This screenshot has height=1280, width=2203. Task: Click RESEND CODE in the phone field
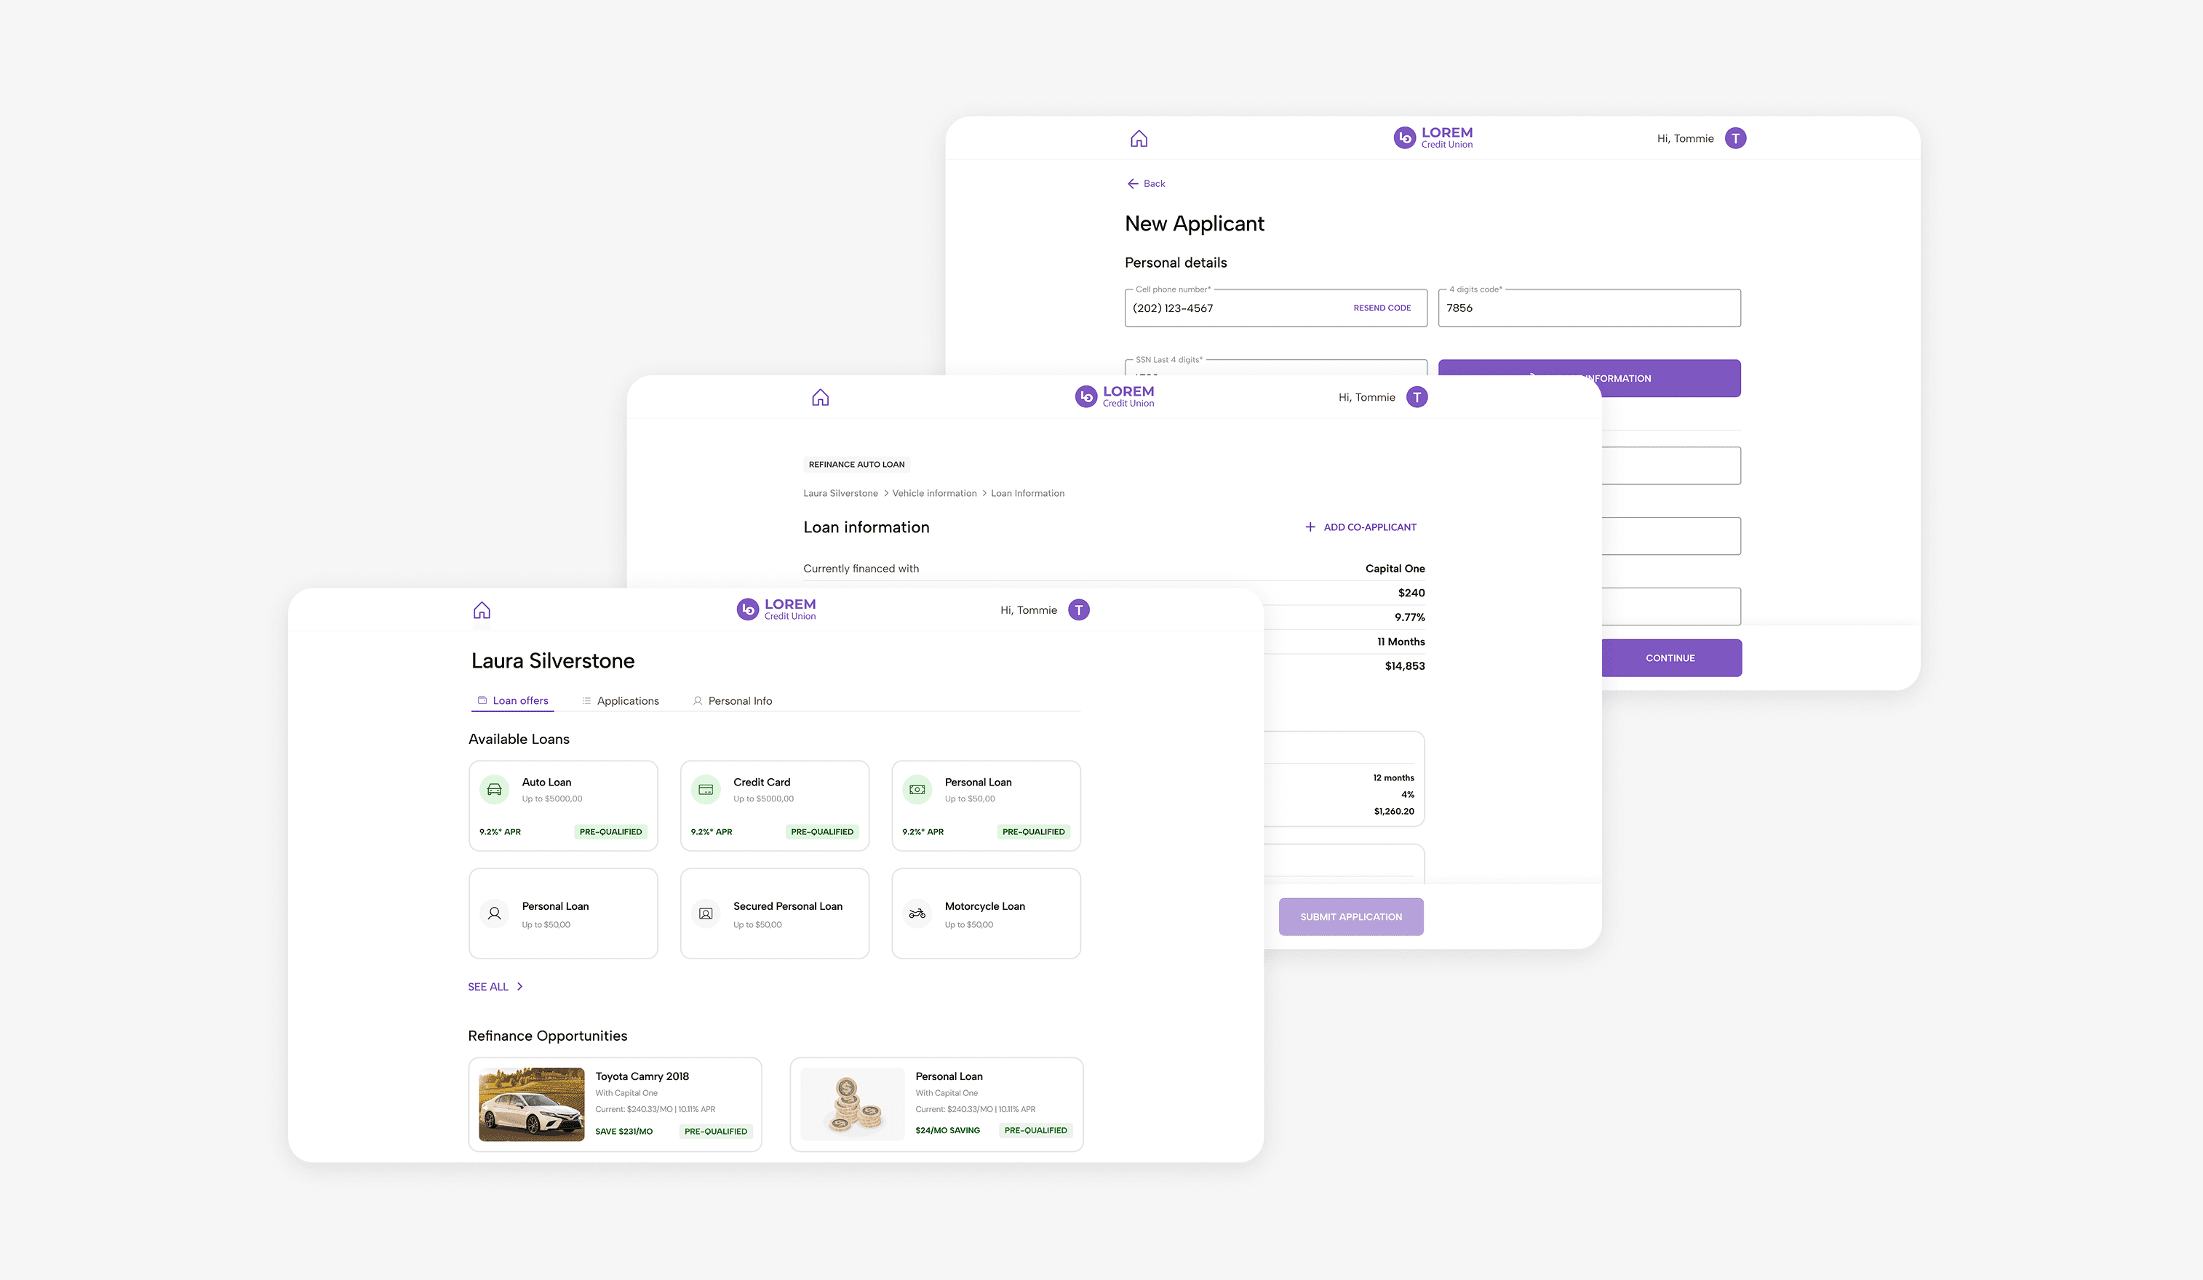[x=1382, y=308]
